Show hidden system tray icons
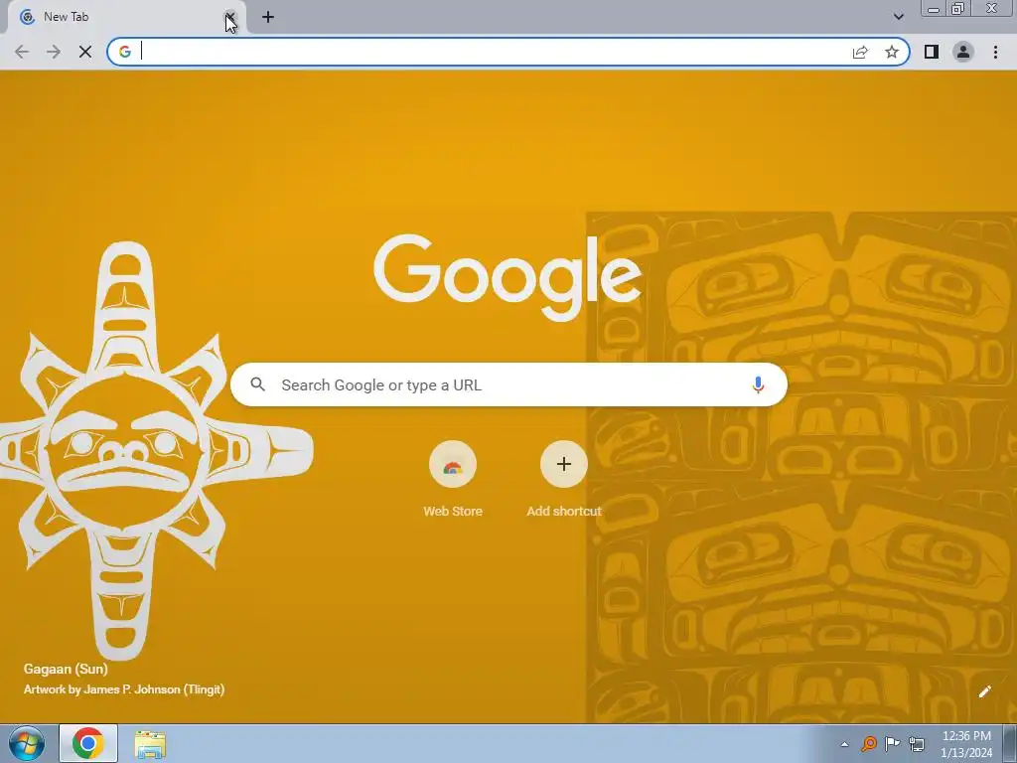The image size is (1017, 763). pos(844,744)
